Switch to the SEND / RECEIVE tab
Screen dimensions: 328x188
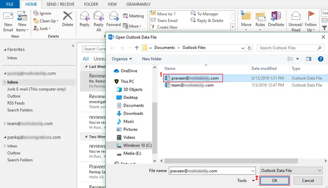[x=60, y=4]
